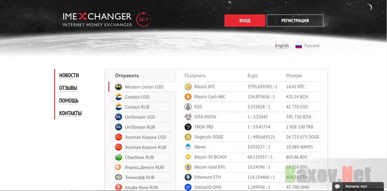Click the Золотая Корона RUB crown icon
387x191 pixels.
pos(119,147)
